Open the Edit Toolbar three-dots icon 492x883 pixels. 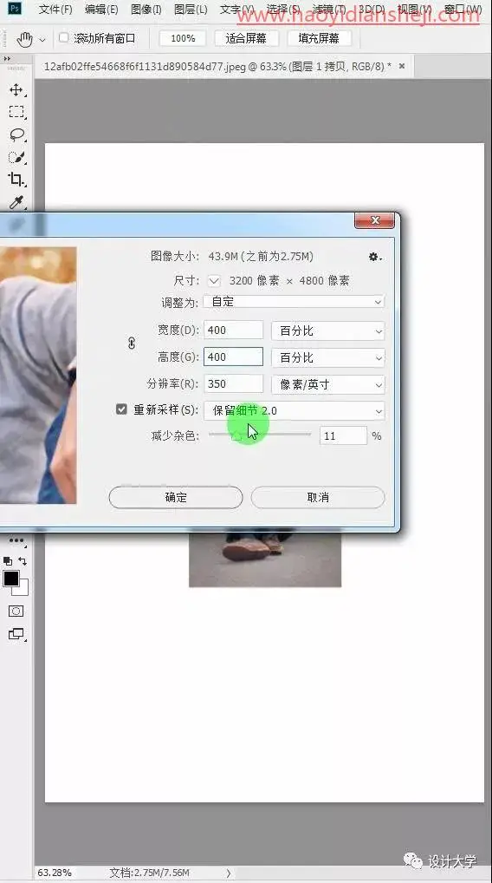tap(16, 540)
